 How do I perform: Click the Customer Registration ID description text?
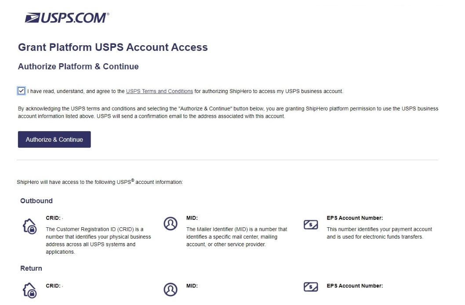98,240
